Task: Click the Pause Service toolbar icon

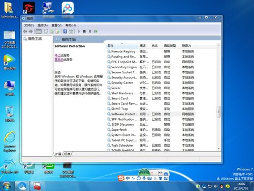Action: click(90, 32)
